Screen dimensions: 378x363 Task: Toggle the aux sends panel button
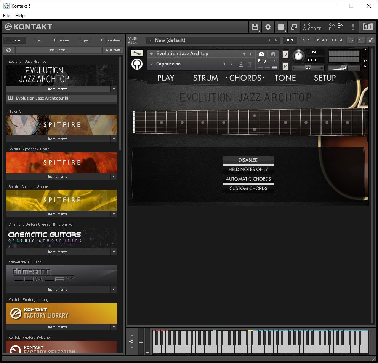coord(361,40)
